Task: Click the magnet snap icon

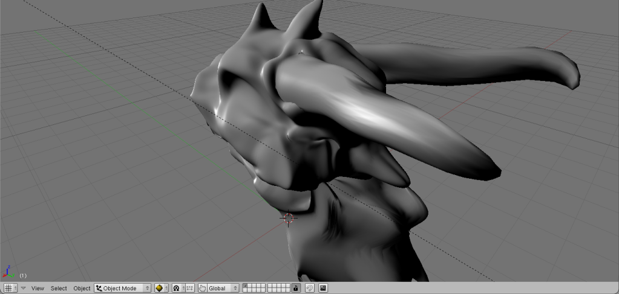Action: pos(309,289)
